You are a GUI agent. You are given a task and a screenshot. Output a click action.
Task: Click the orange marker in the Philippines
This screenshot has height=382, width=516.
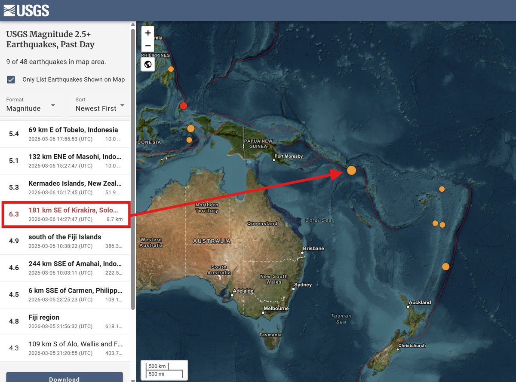coord(171,69)
